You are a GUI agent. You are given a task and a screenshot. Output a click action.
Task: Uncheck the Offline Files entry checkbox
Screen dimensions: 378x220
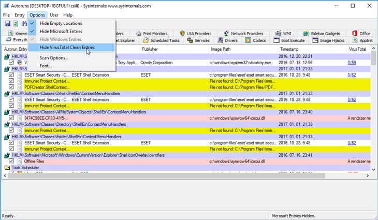[11, 162]
